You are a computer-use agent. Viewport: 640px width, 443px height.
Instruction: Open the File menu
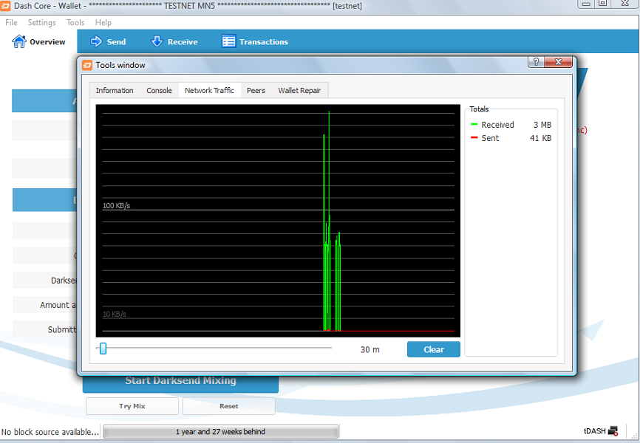[11, 22]
